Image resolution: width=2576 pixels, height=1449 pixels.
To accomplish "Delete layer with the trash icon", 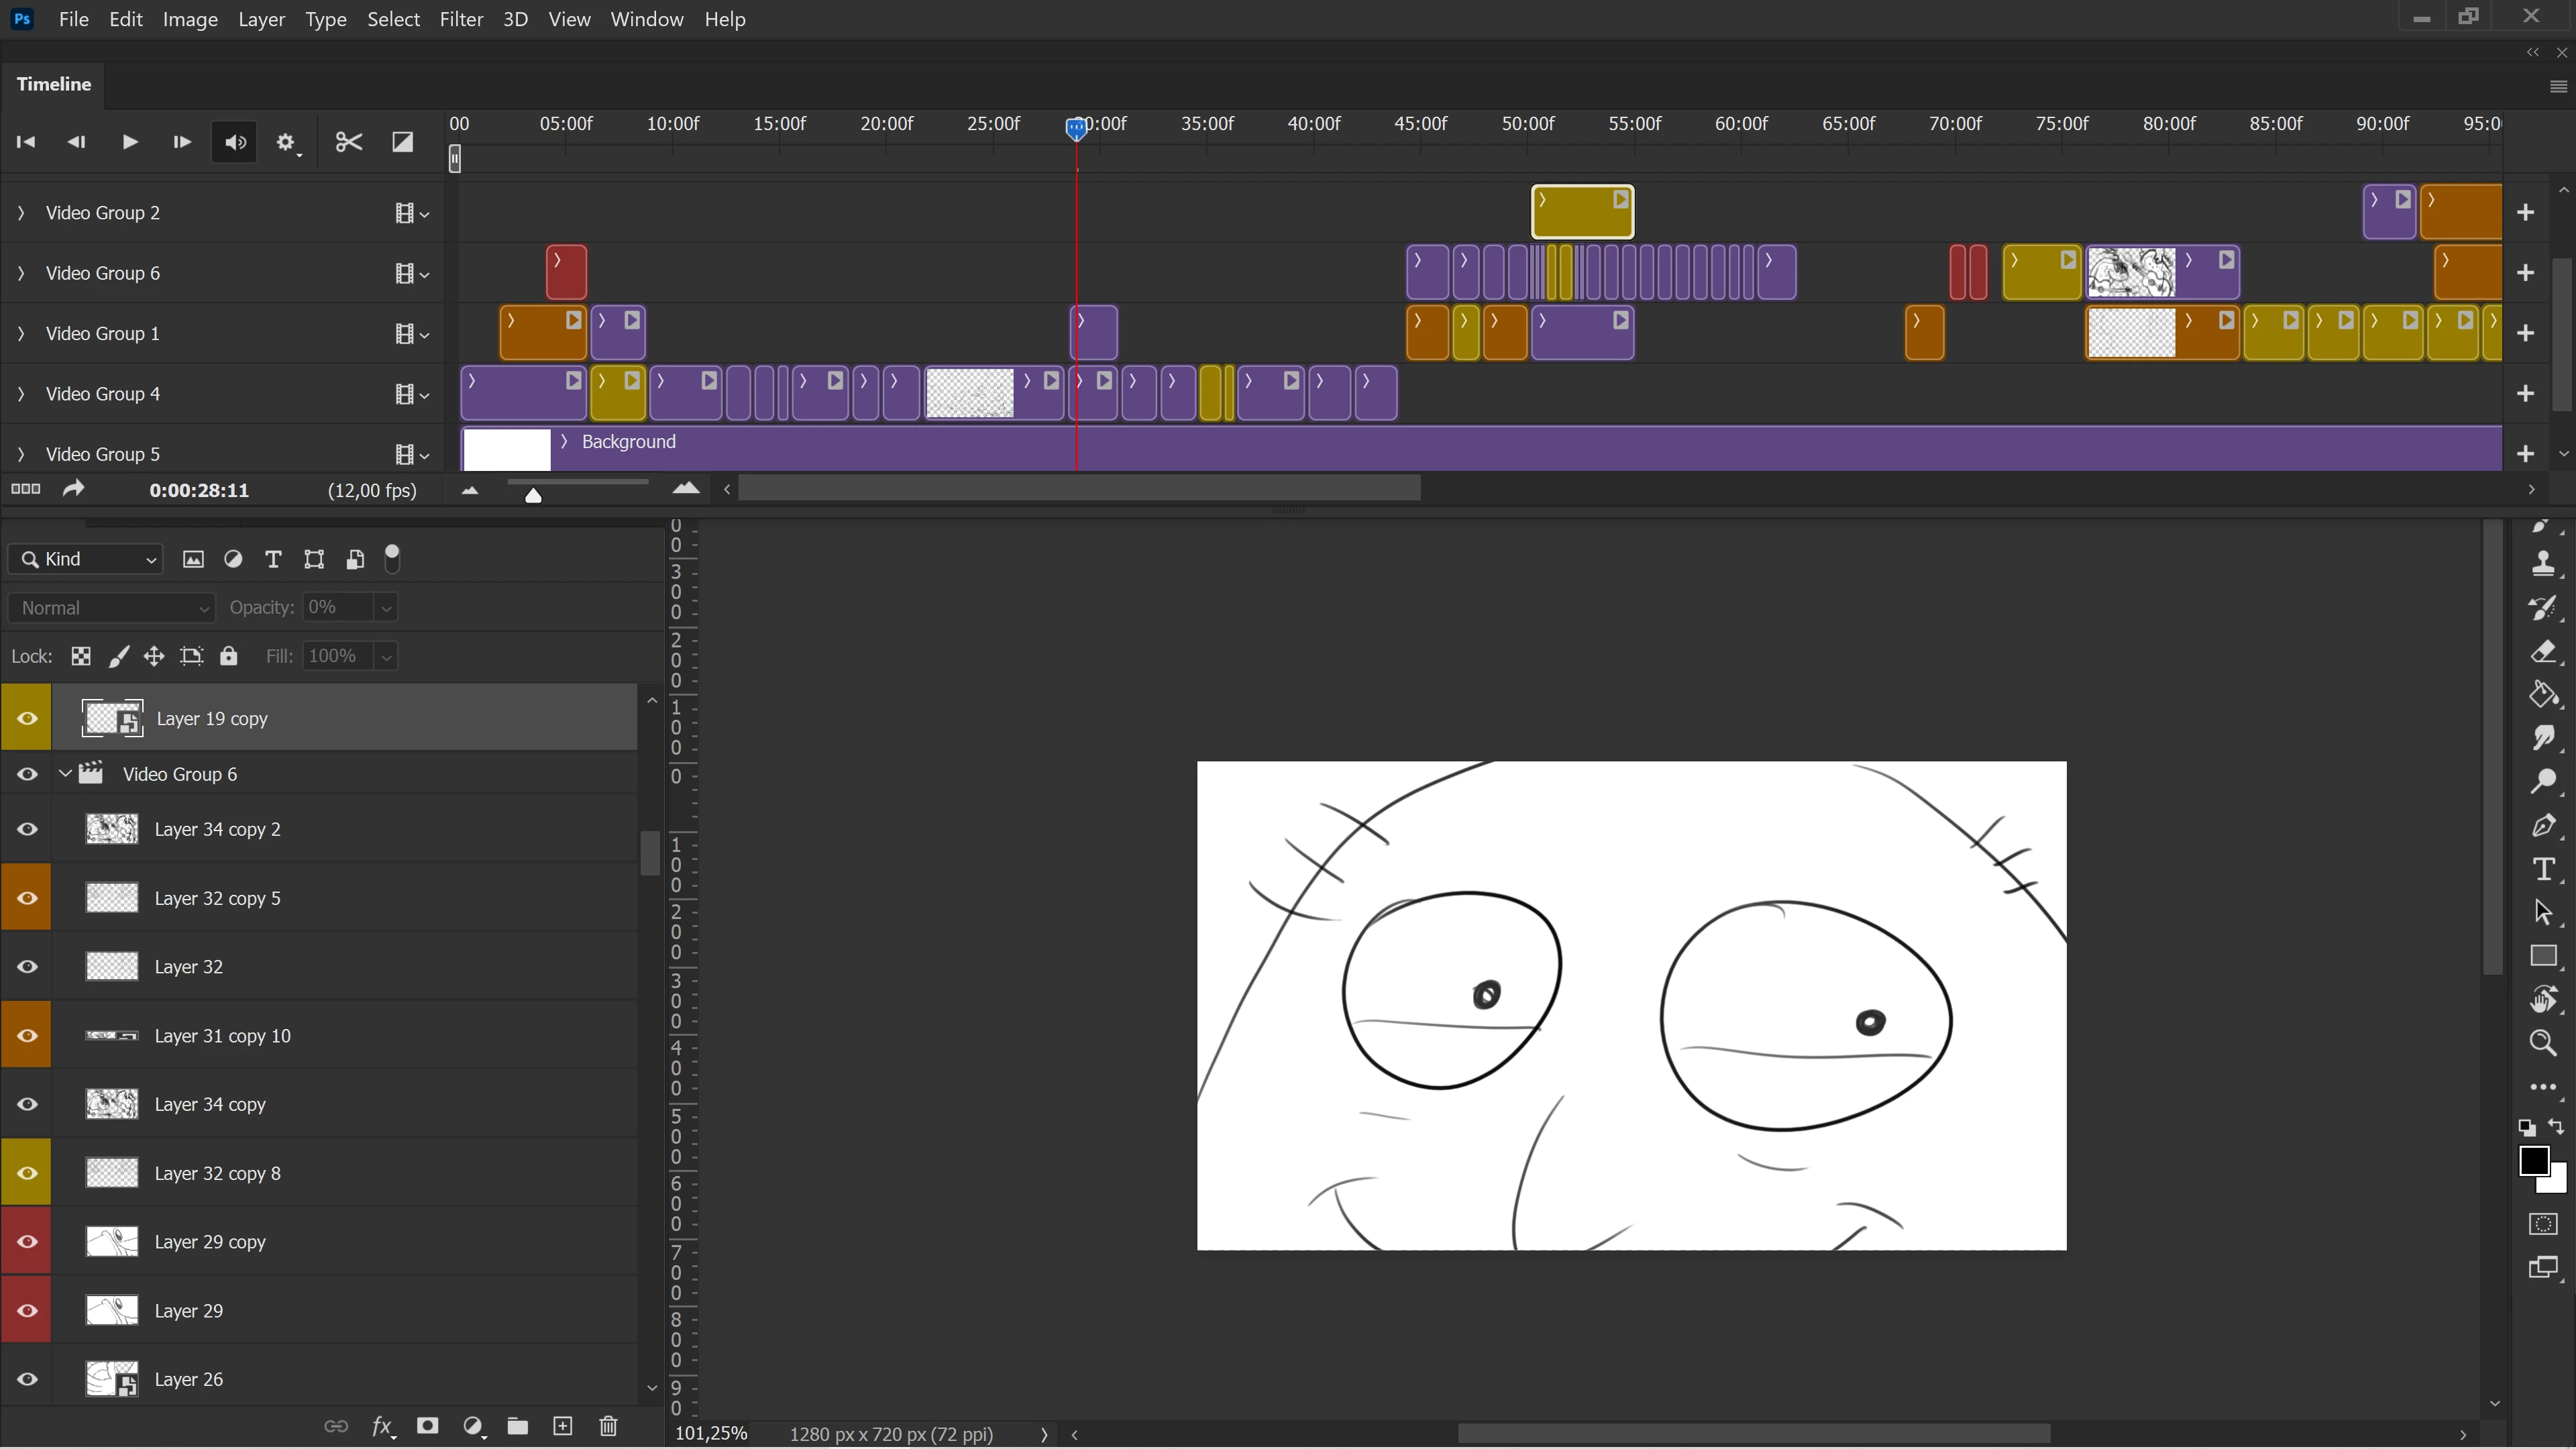I will [608, 1426].
